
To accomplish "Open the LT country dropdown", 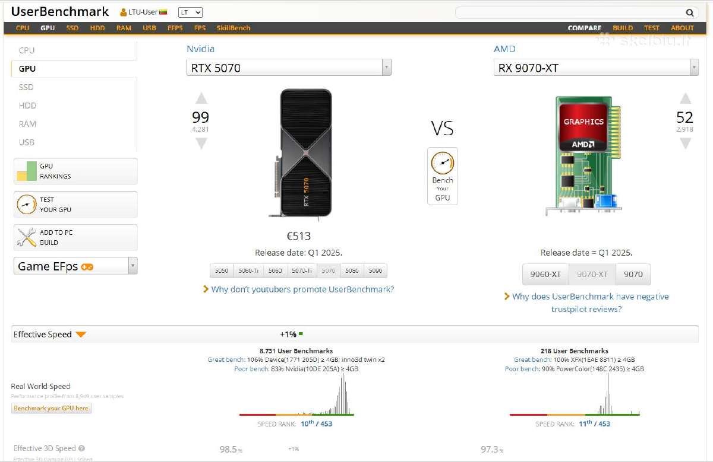I will pos(190,12).
